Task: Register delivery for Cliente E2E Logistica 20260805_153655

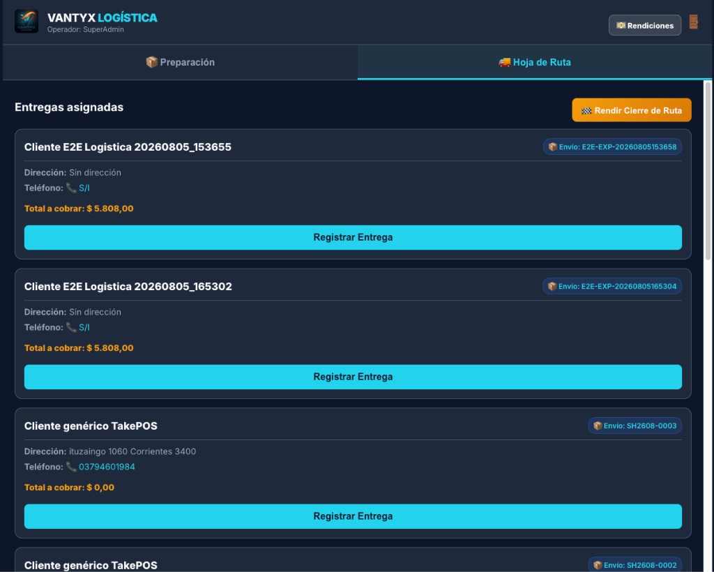Action: coord(353,237)
